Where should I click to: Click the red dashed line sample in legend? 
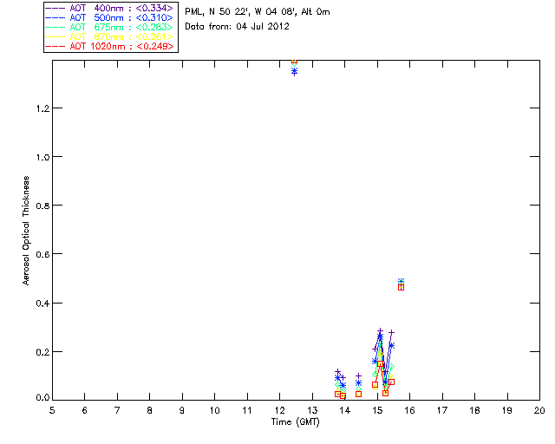[x=55, y=46]
